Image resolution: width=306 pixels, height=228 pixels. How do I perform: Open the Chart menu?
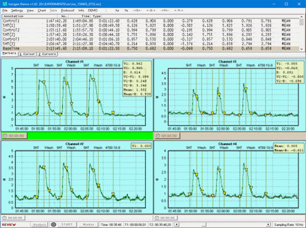tap(41, 11)
